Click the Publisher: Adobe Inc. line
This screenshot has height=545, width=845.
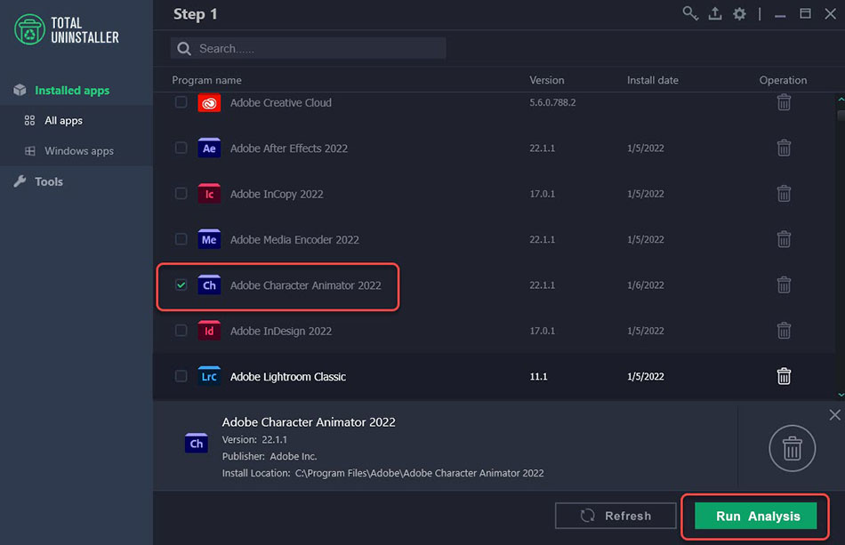click(x=270, y=456)
